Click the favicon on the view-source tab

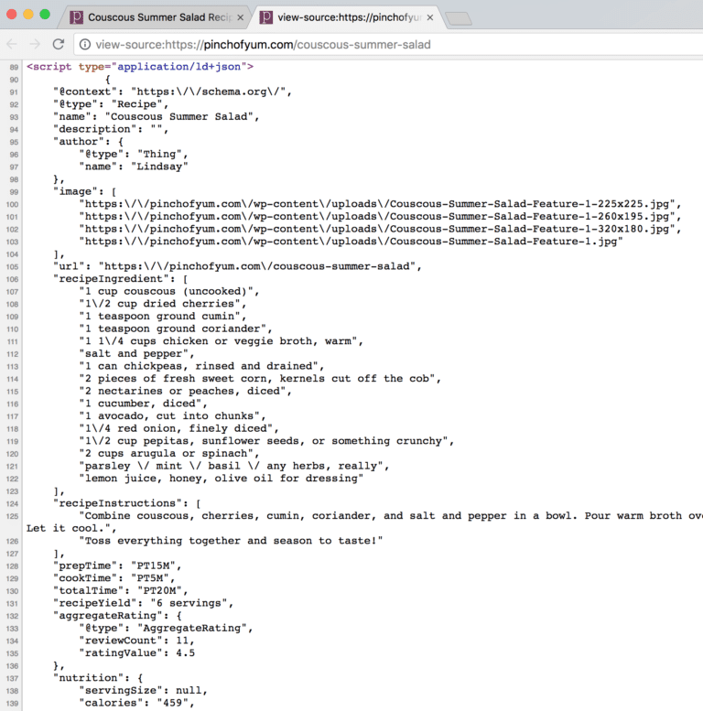[266, 17]
